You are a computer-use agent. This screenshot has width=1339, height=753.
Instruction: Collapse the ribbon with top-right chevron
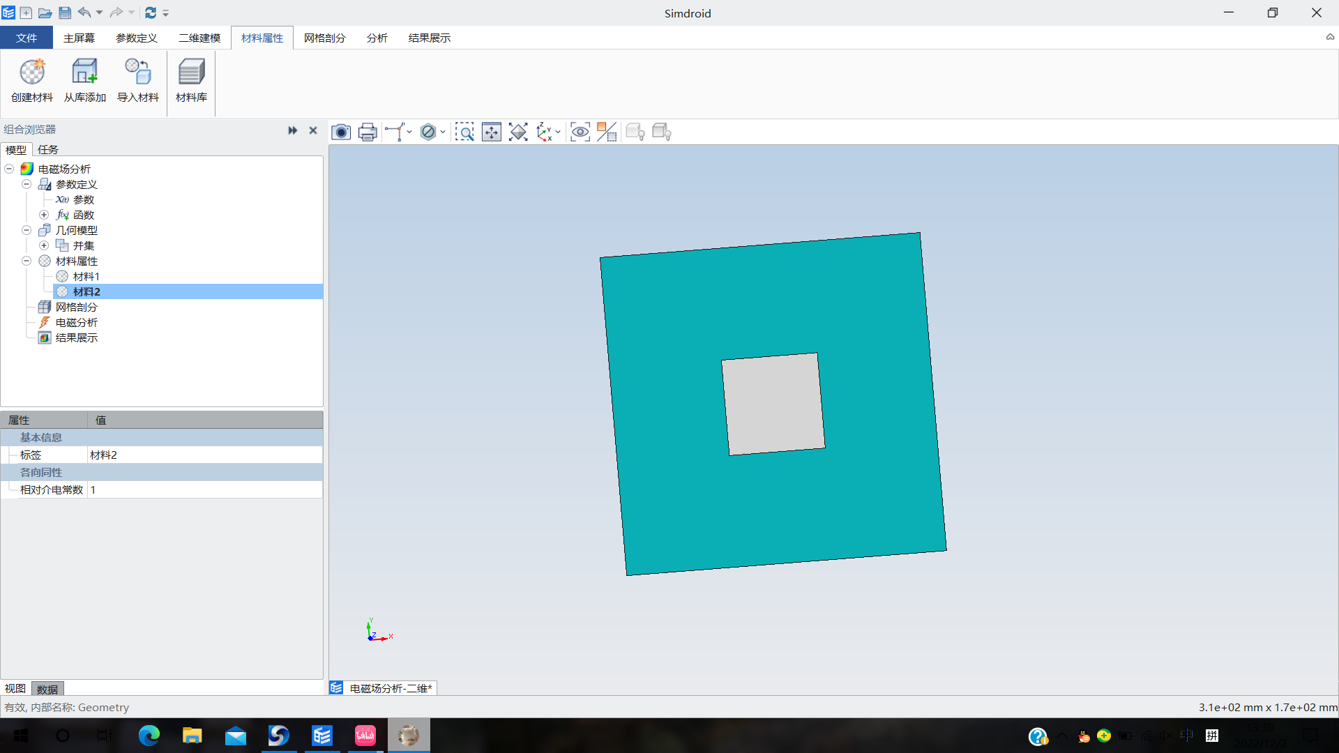pyautogui.click(x=1330, y=38)
